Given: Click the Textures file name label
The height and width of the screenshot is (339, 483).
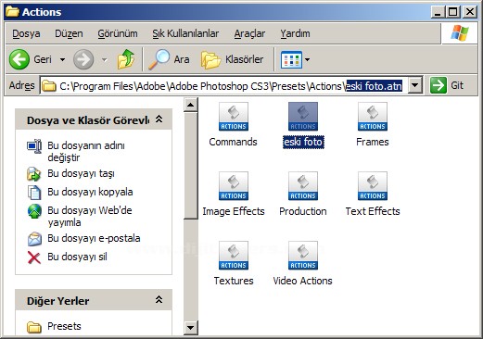Looking at the screenshot, I should click(x=234, y=281).
